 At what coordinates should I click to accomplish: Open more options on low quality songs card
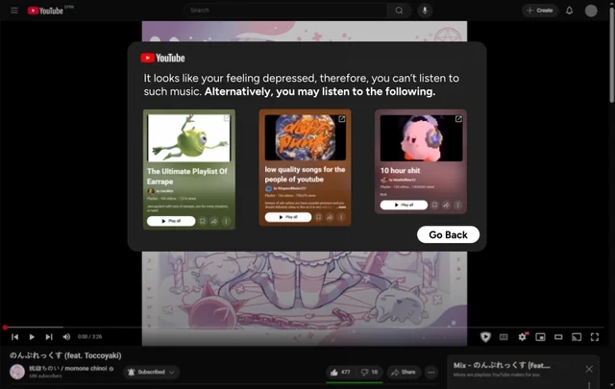341,217
